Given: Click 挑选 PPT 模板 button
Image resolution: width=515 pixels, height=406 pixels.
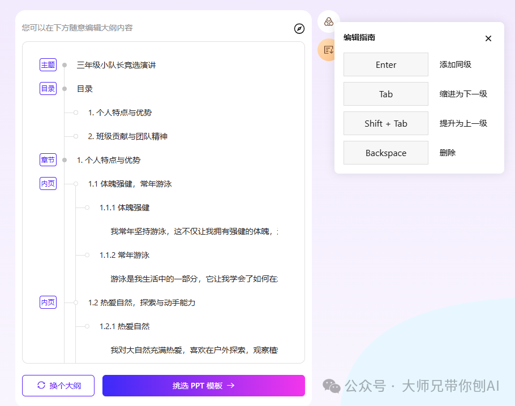Looking at the screenshot, I should click(x=204, y=386).
